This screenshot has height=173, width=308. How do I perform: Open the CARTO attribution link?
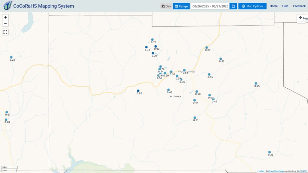click(x=303, y=171)
